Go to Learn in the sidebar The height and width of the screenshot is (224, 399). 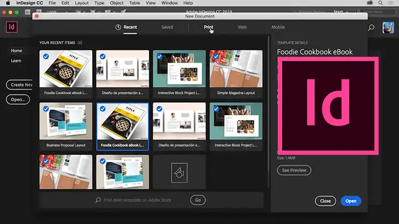coord(16,61)
